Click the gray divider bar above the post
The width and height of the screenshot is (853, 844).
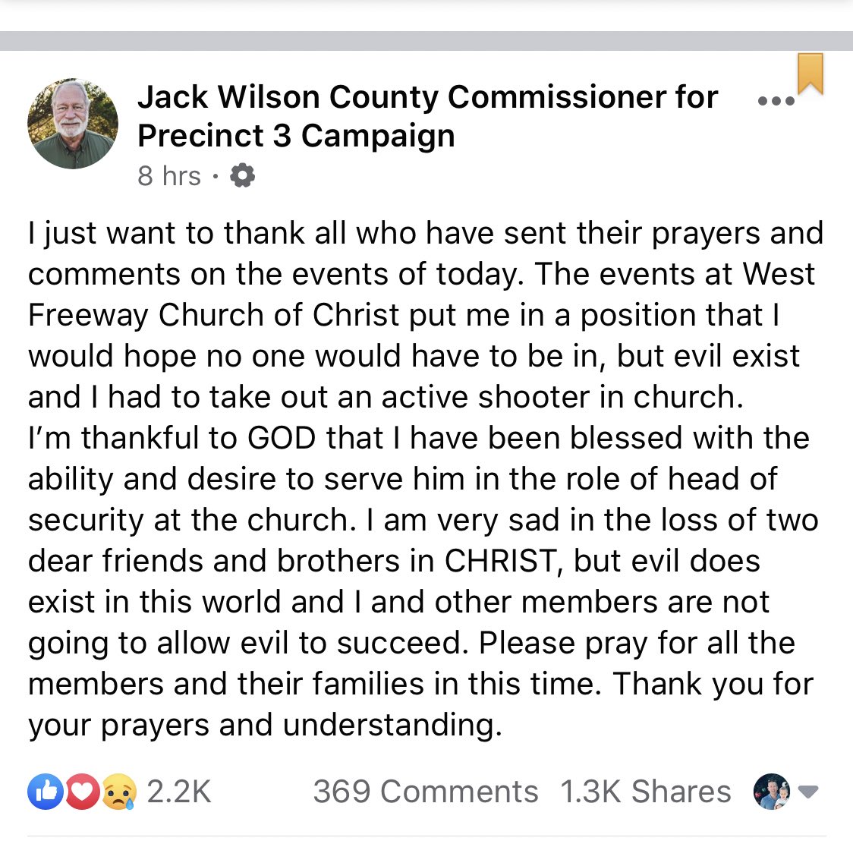click(x=426, y=41)
